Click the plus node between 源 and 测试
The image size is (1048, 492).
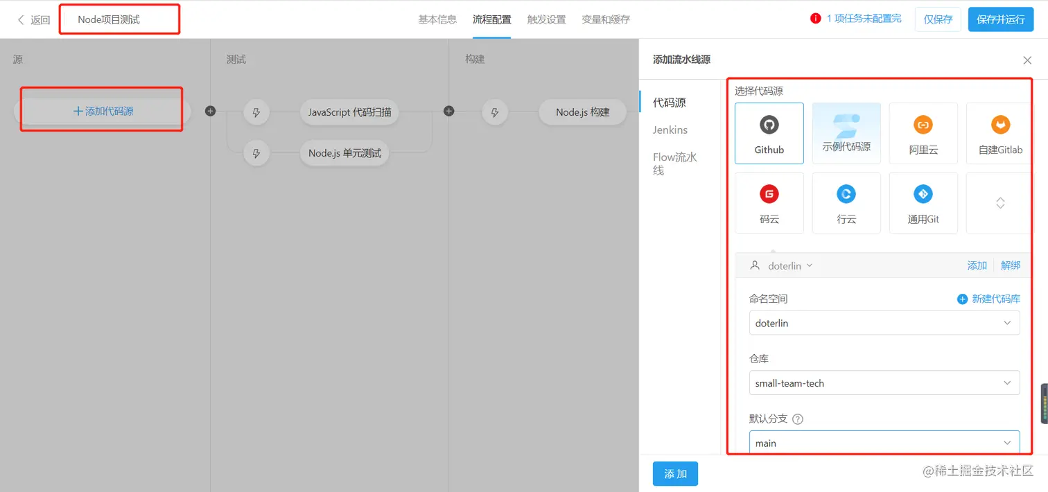[211, 111]
